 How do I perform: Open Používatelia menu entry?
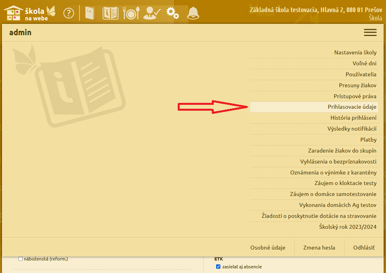click(314, 74)
